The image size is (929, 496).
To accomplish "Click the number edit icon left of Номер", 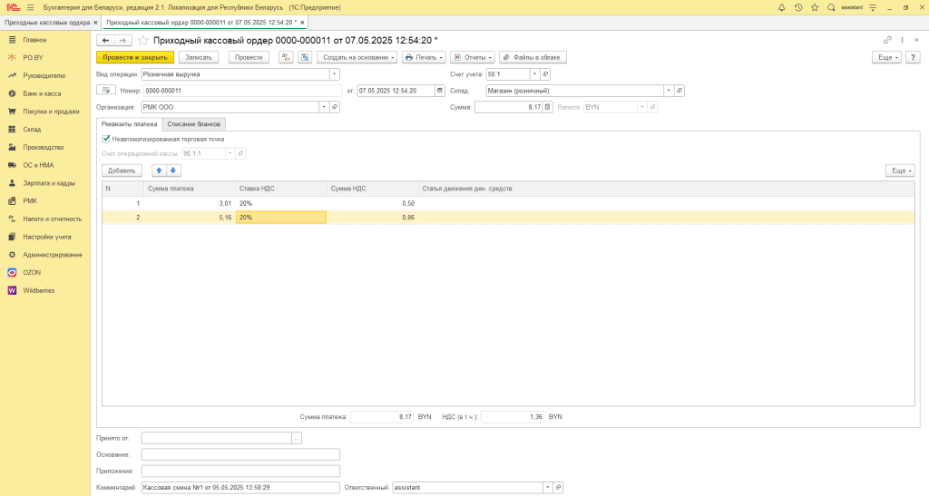I will (x=106, y=90).
